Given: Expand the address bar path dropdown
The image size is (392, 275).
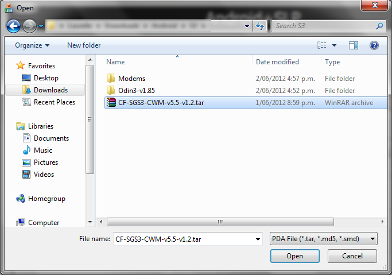Looking at the screenshot, I should click(x=247, y=26).
